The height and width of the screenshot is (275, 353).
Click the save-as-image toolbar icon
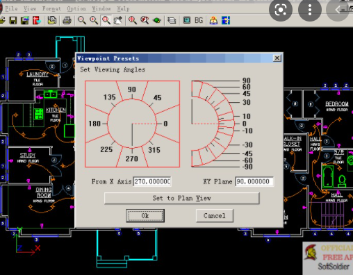[x=25, y=21]
